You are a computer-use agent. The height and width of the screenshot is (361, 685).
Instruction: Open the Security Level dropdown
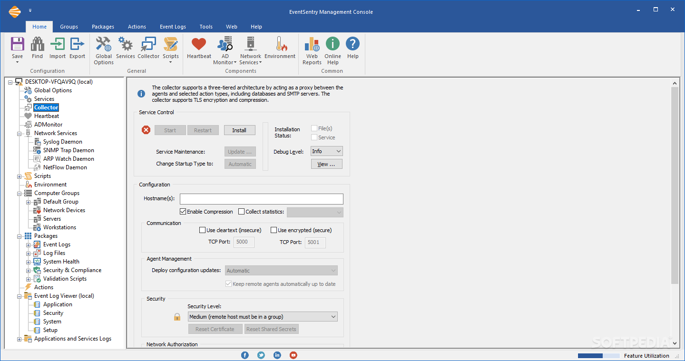(263, 317)
